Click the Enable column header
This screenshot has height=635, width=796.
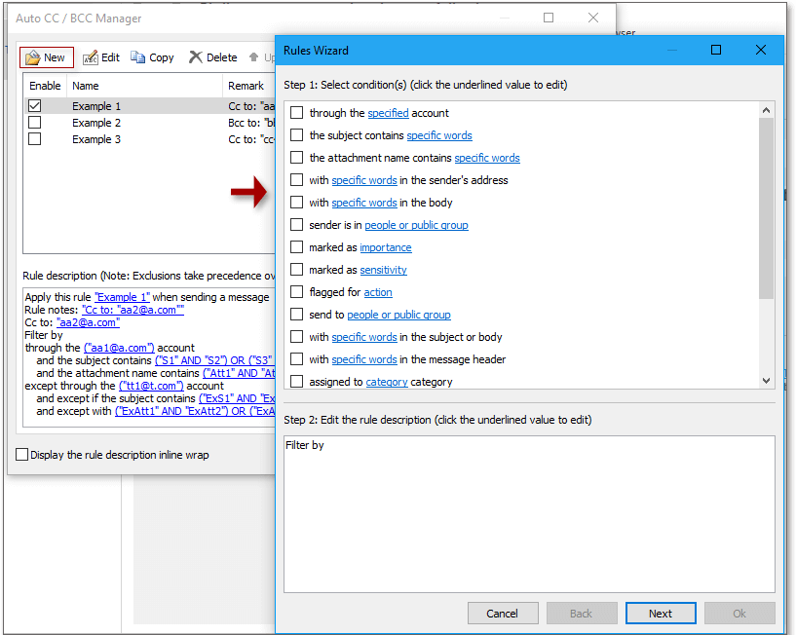point(44,85)
